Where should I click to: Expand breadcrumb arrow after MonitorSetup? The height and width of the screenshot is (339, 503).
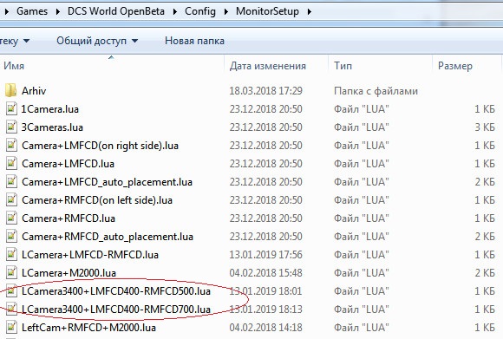(310, 11)
